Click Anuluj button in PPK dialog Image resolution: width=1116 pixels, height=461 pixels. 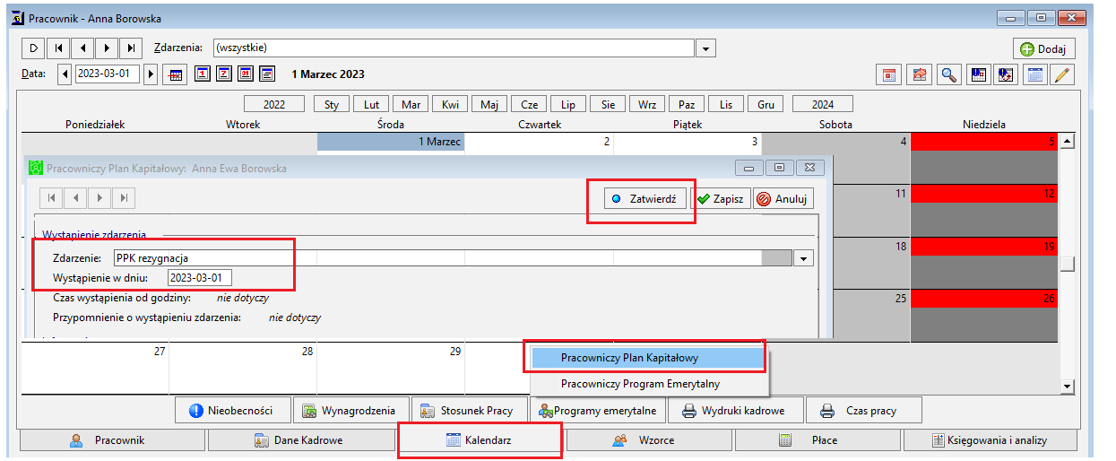tap(783, 199)
